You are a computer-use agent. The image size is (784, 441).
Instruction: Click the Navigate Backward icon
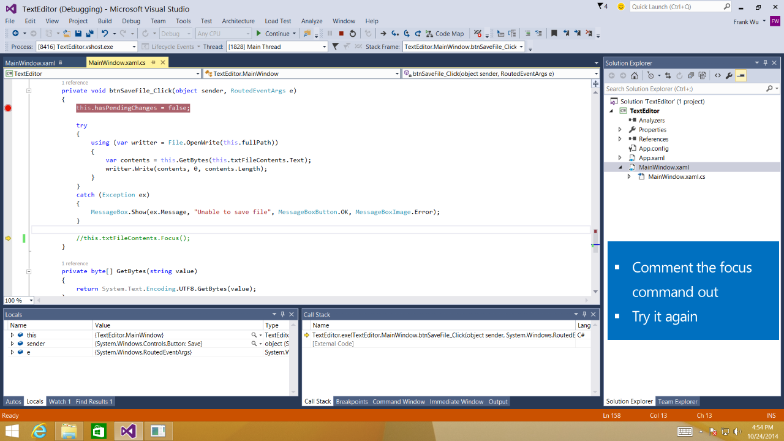[x=15, y=34]
